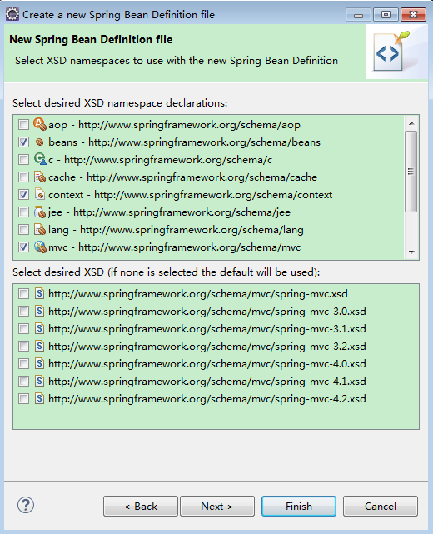
Task: Select the jee schema row text
Action: point(169,212)
